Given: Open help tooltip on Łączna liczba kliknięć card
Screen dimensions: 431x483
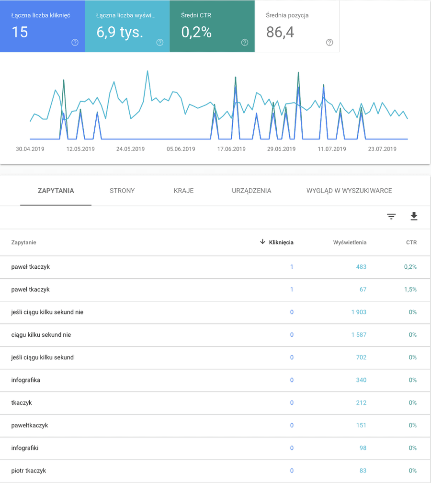Looking at the screenshot, I should [75, 43].
